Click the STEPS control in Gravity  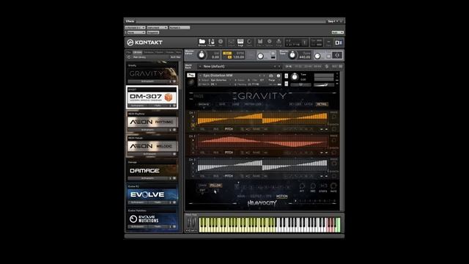coord(323,186)
